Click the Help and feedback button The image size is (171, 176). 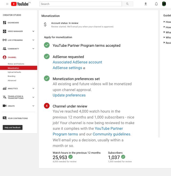point(13,127)
